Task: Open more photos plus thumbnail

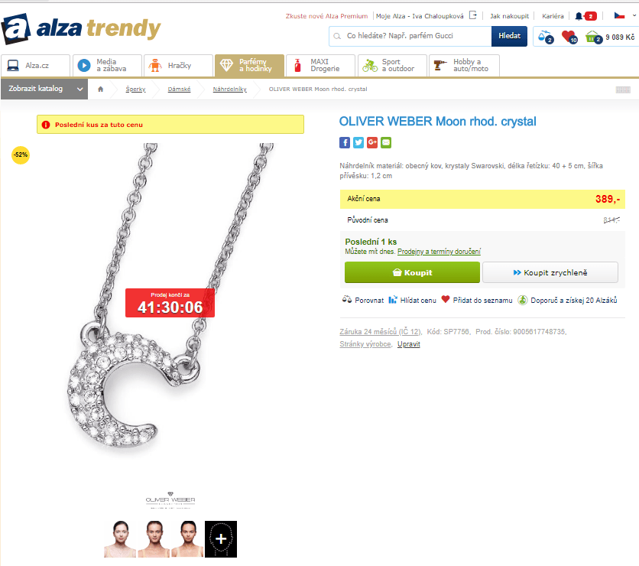Action: tap(220, 539)
